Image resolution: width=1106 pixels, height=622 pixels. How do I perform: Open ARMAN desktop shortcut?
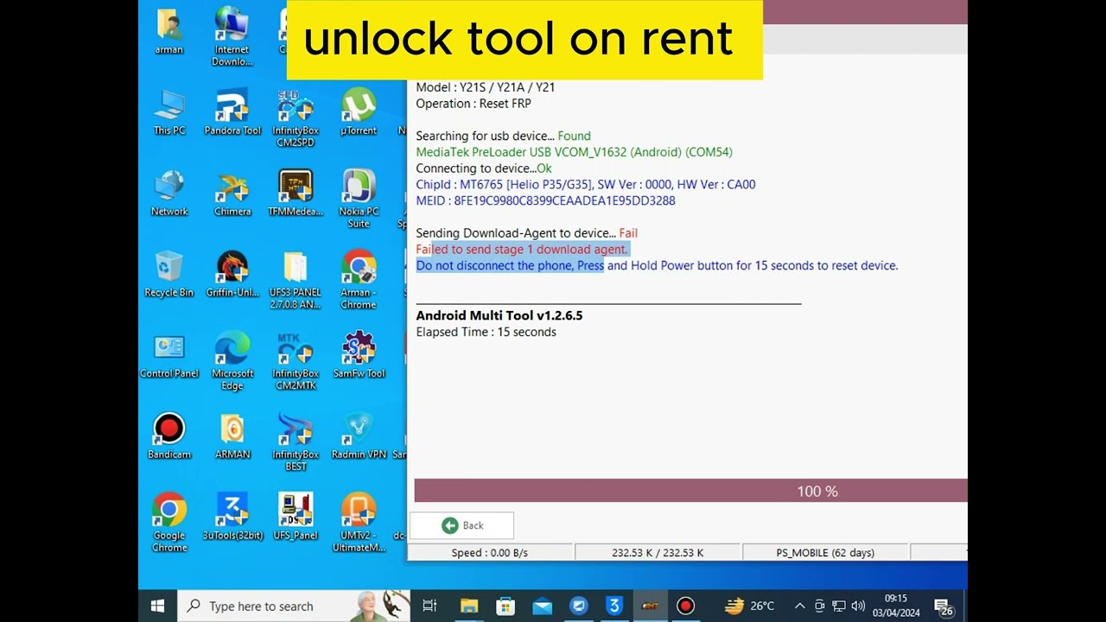point(232,436)
